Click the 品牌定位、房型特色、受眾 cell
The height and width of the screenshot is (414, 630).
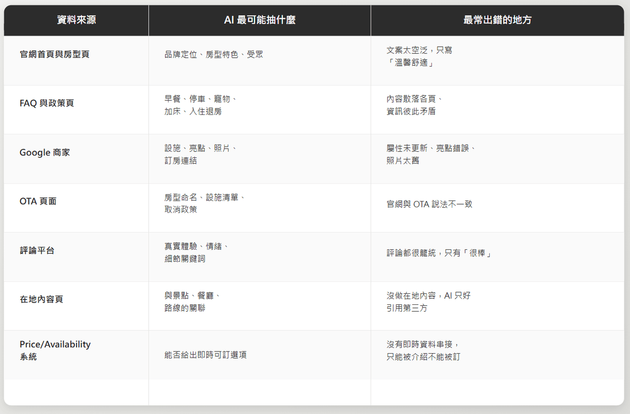point(214,54)
